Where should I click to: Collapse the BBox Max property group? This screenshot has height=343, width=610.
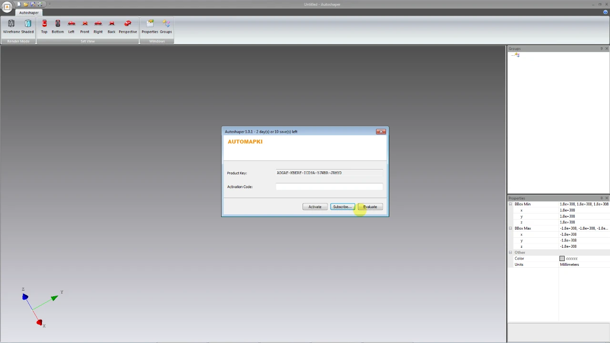pyautogui.click(x=510, y=229)
